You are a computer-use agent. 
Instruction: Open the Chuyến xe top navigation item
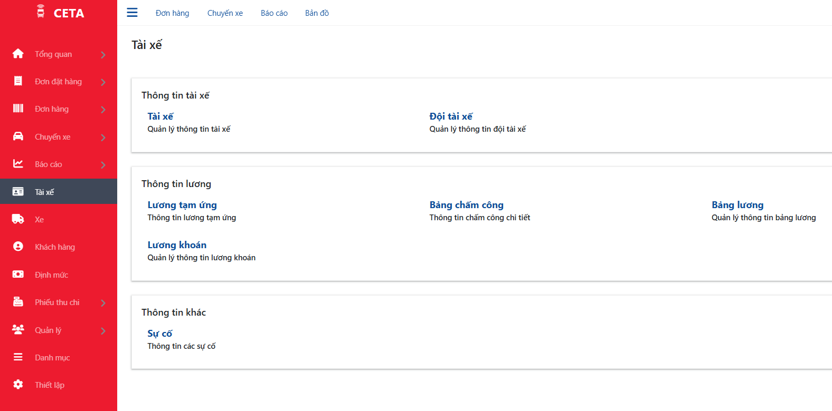coord(225,13)
